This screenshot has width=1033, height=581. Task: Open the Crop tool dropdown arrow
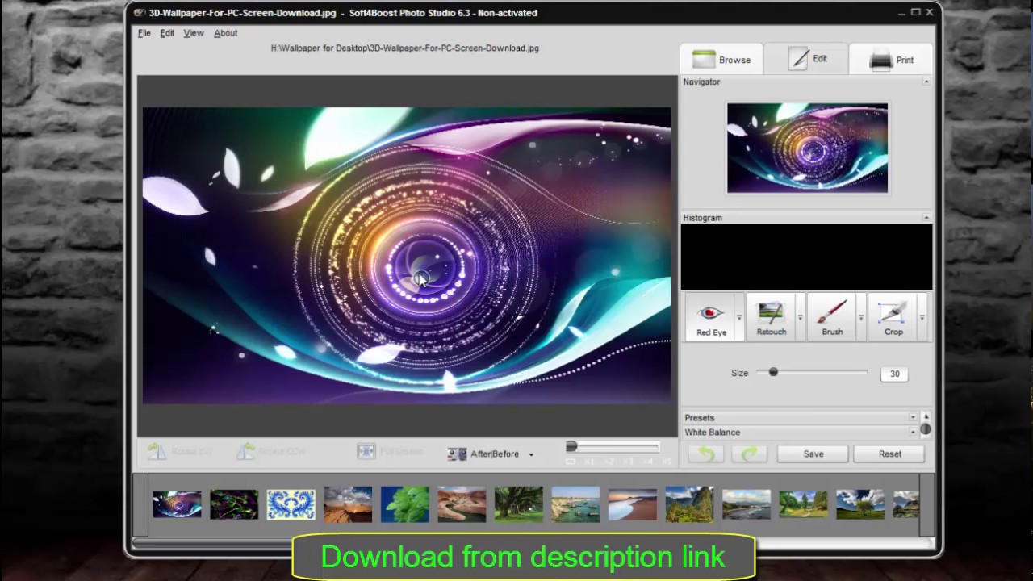tap(922, 317)
